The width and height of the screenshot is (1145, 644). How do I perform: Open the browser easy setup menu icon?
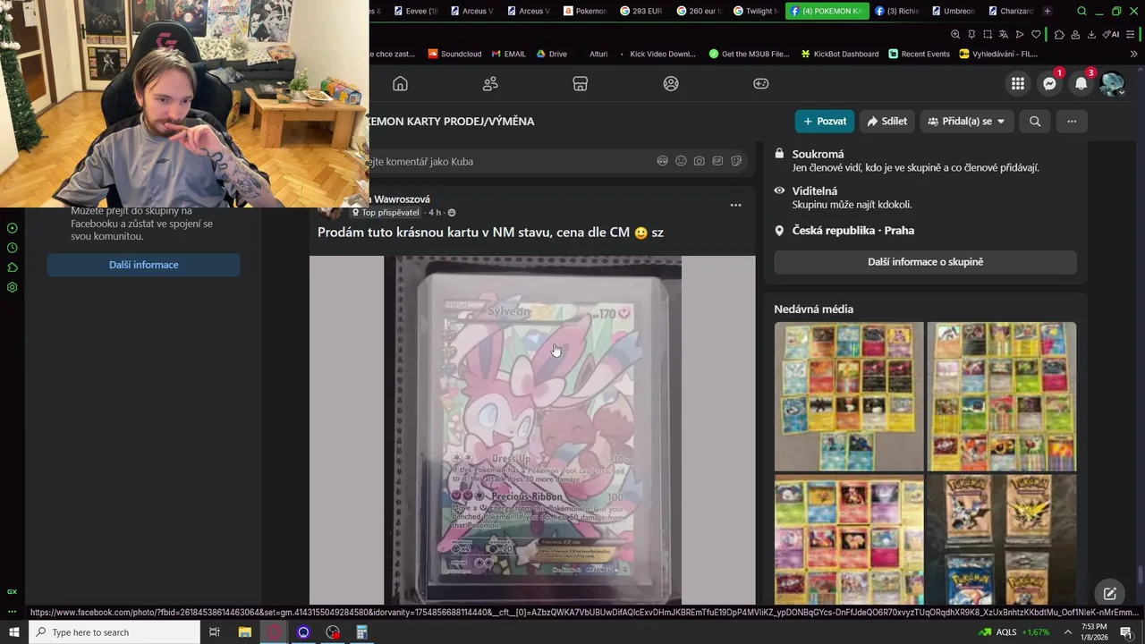[1132, 34]
